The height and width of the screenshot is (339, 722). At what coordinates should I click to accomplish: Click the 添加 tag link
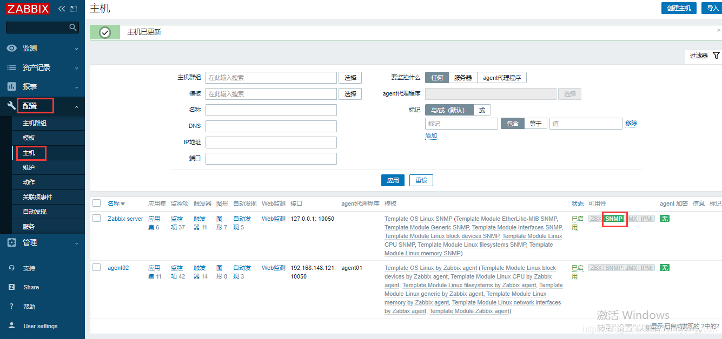coord(431,135)
